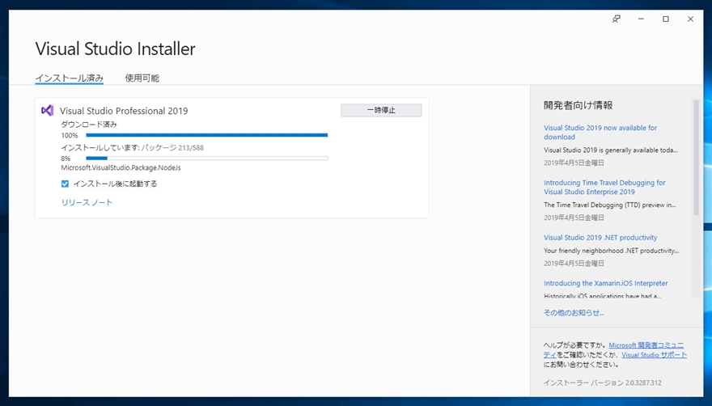This screenshot has height=406, width=712.
Task: Click the ダウンロード済み status label
Action: click(89, 124)
